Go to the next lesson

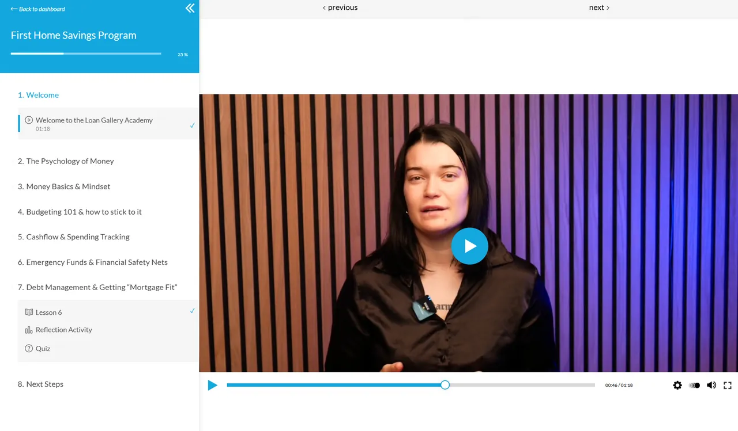[600, 7]
